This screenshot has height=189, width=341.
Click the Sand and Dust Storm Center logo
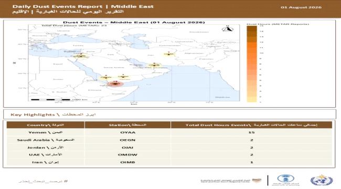tap(231, 181)
